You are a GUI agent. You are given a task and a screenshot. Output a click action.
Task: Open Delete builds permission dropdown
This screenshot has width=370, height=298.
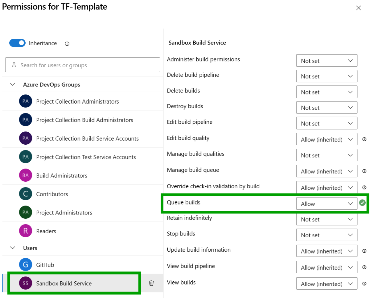[327, 92]
